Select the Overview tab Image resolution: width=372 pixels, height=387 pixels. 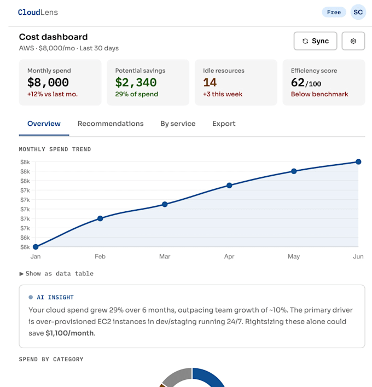click(44, 124)
